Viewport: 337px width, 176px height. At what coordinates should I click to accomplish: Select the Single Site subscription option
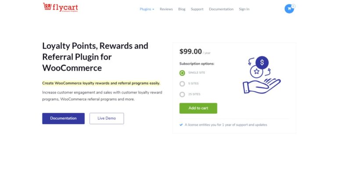182,73
